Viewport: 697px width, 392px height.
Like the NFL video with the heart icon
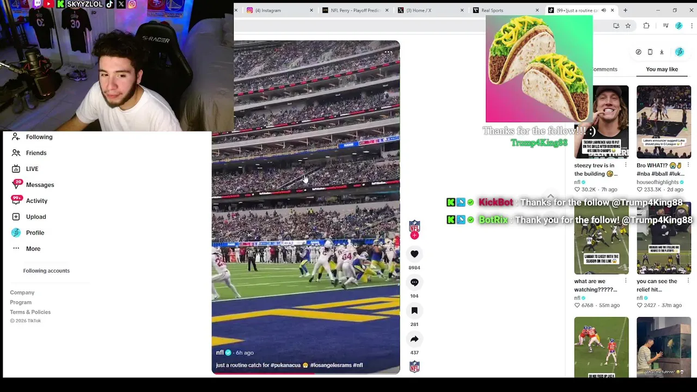(x=414, y=254)
